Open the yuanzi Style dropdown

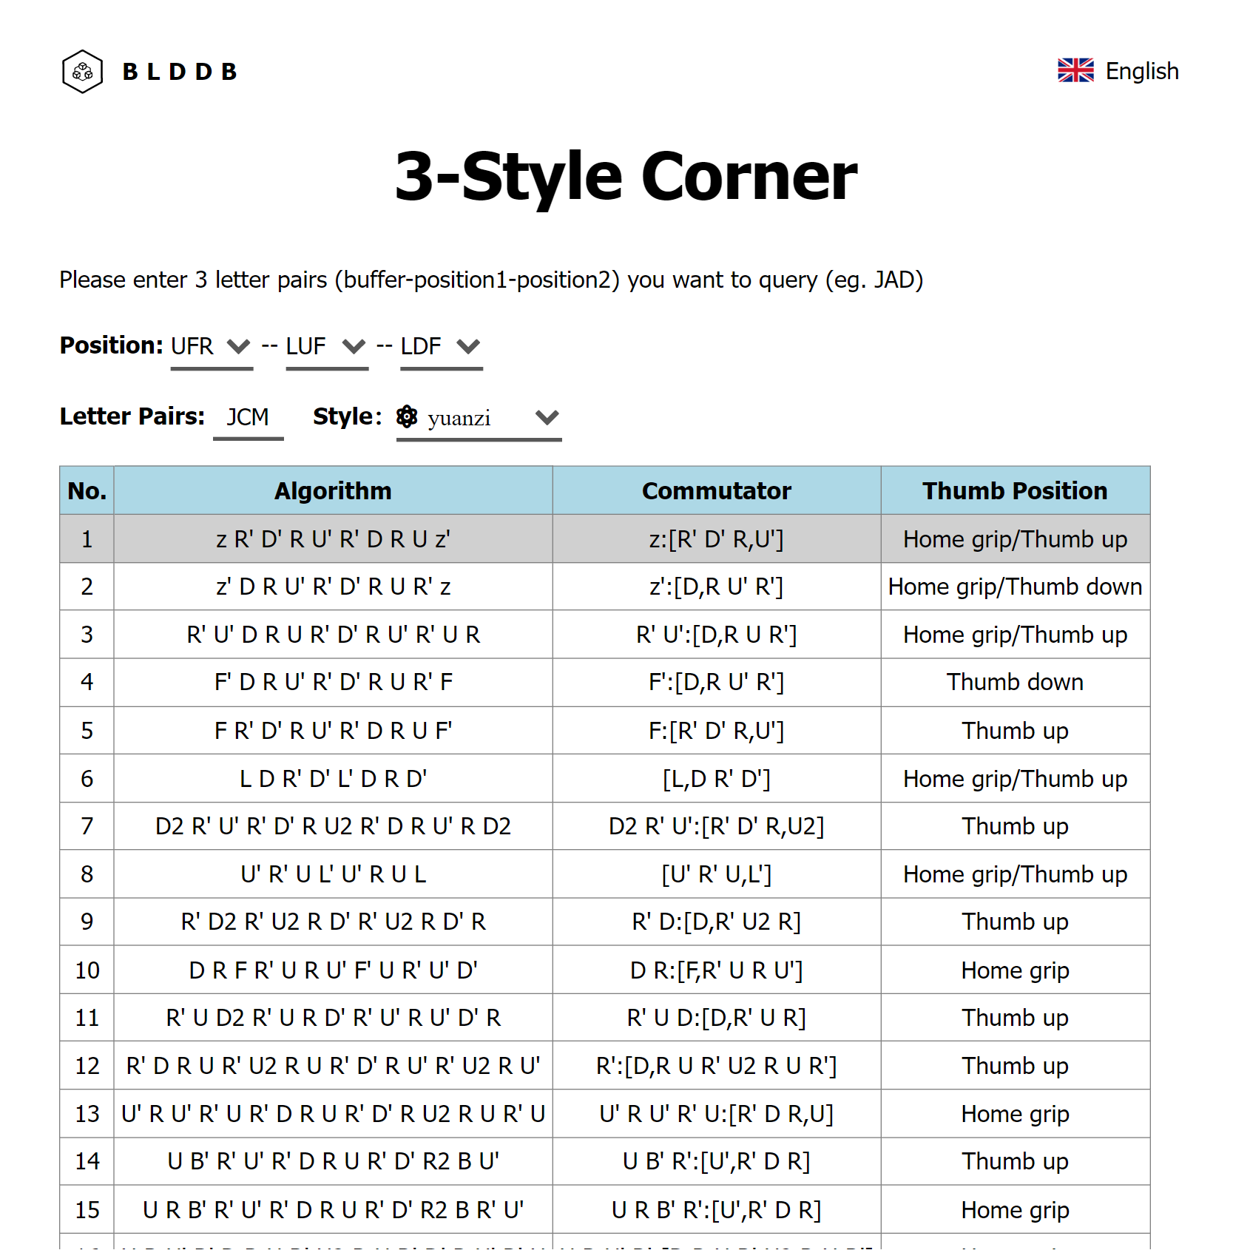(479, 418)
